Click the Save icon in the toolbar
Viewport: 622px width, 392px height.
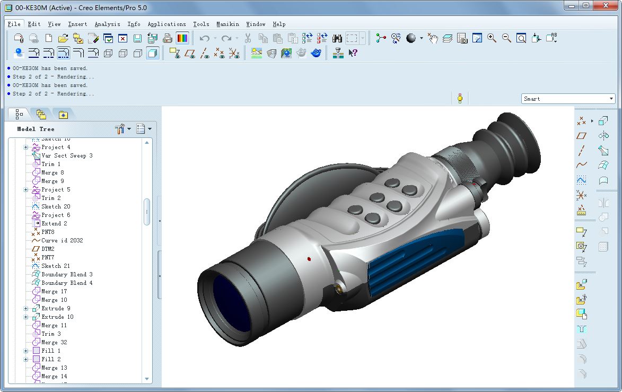tap(137, 38)
